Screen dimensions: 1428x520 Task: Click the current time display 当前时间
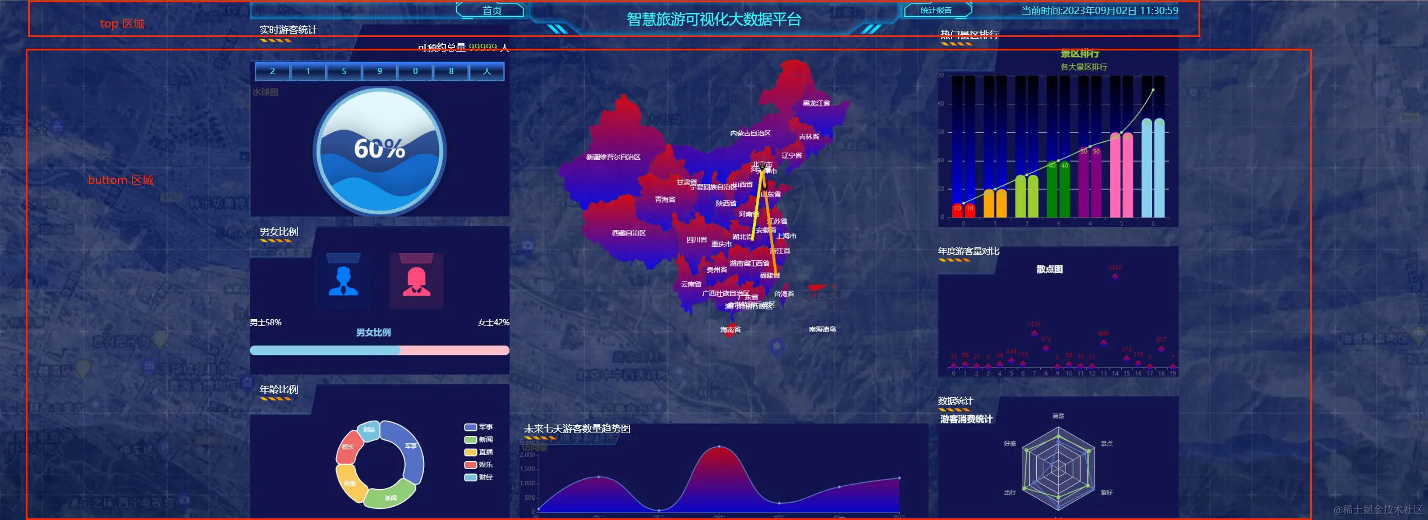[x=1099, y=11]
